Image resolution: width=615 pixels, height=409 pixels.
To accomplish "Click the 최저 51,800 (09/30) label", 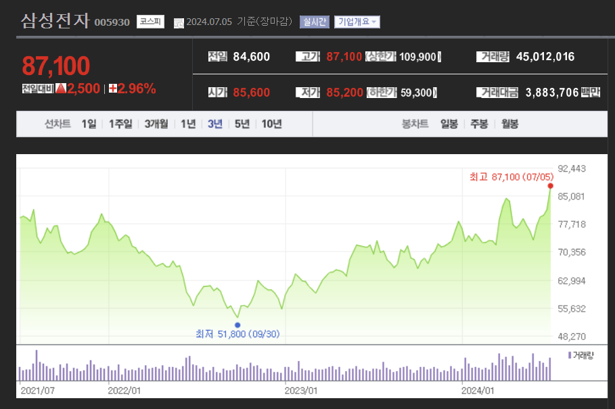I will tap(237, 334).
